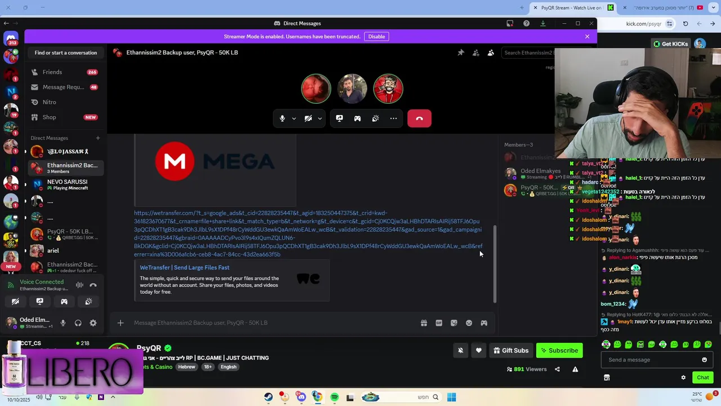Open the emoji picker in Discord
721x406 pixels.
[469, 323]
